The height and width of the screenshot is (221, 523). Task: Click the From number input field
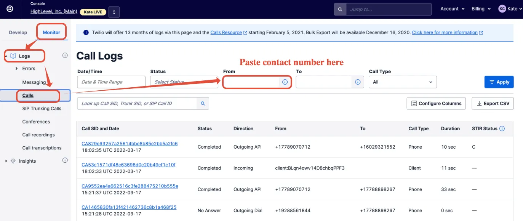coord(251,82)
